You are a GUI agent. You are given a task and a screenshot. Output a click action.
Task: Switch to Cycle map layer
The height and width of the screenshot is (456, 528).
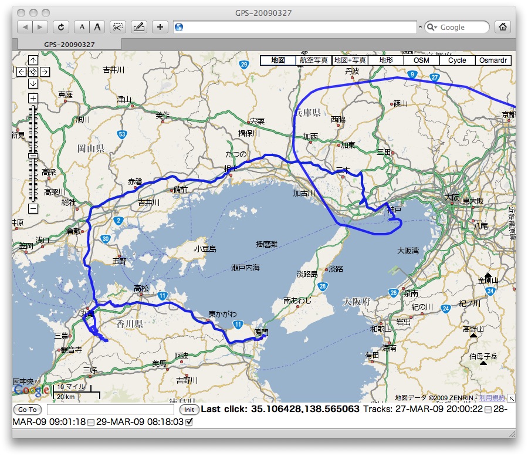click(457, 60)
